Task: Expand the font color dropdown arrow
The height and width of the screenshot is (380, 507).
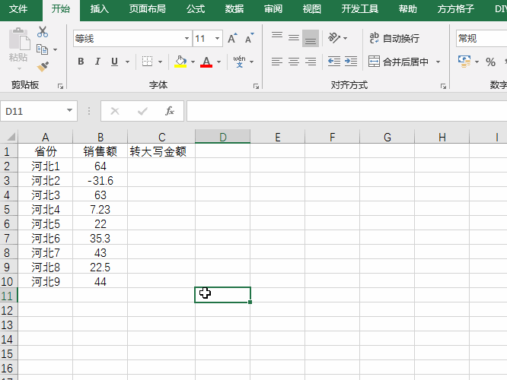Action: [x=219, y=62]
